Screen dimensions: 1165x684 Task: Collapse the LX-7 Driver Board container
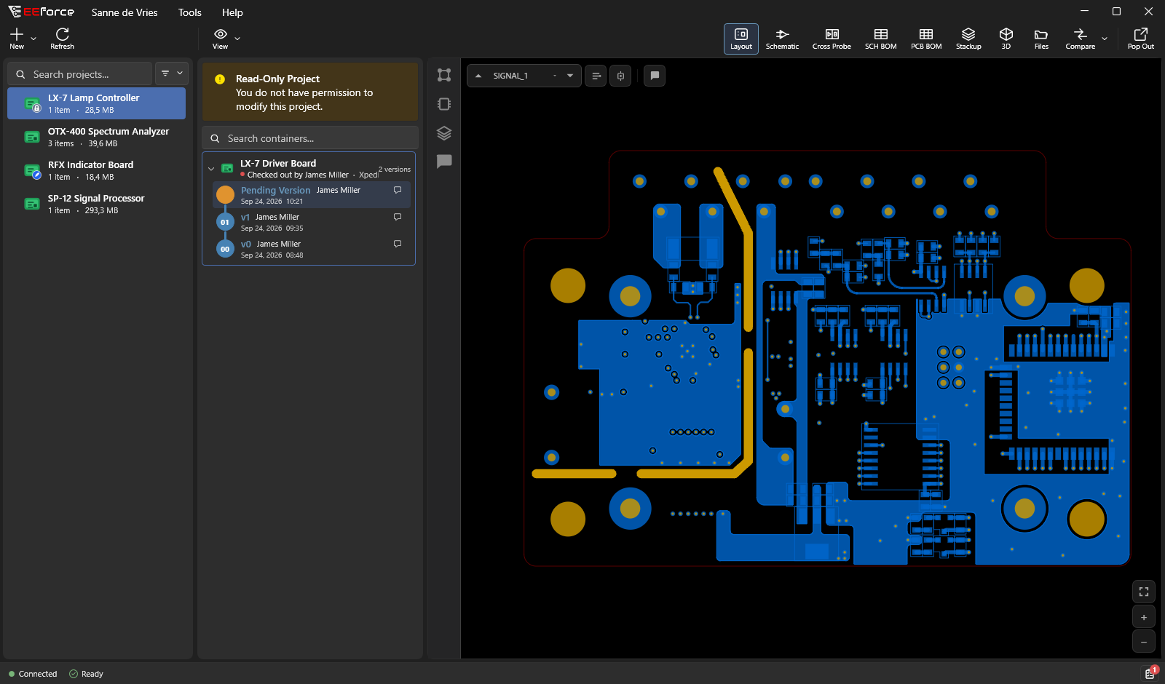click(211, 169)
